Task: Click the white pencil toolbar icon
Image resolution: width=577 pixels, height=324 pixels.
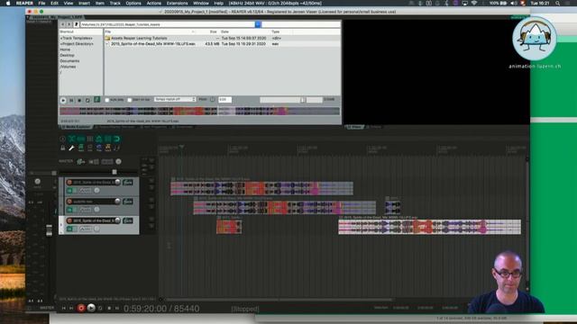Action: (x=72, y=148)
